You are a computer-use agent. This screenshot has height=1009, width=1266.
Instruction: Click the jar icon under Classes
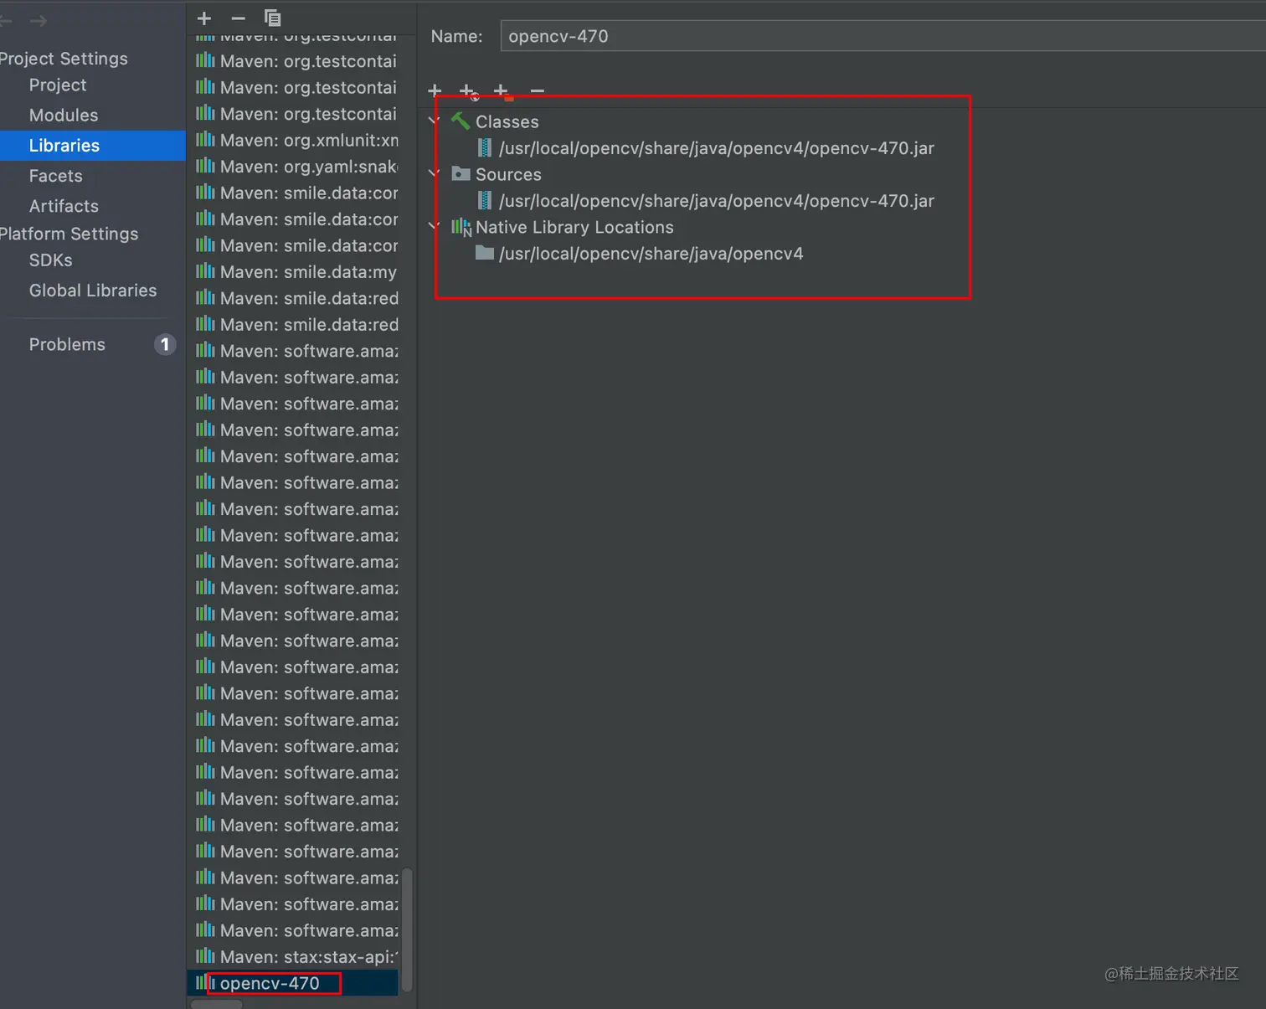(485, 147)
